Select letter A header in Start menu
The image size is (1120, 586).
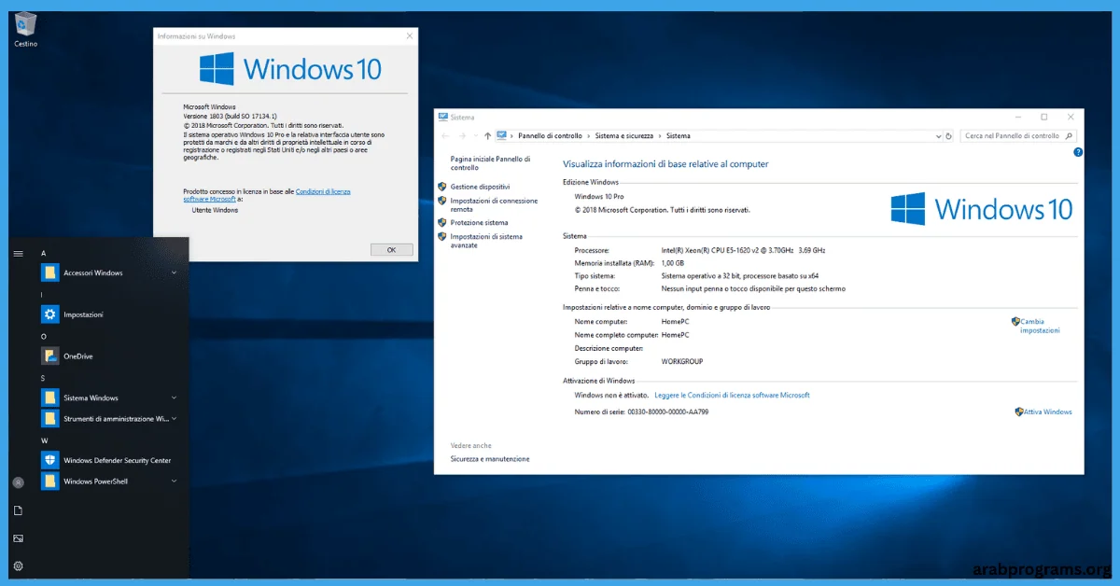[x=44, y=253]
